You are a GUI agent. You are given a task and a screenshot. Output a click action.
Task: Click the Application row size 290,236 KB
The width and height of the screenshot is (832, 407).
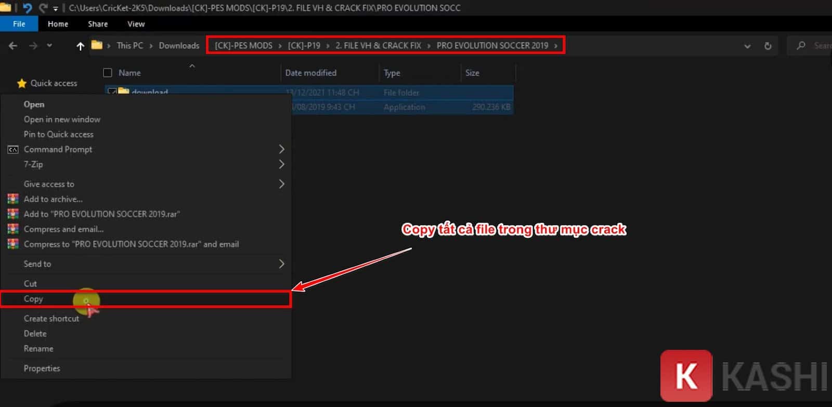[491, 108]
